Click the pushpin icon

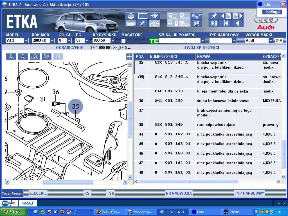point(214,16)
